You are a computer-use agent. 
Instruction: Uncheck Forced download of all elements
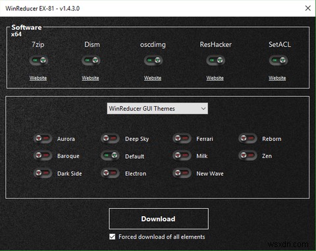113,237
